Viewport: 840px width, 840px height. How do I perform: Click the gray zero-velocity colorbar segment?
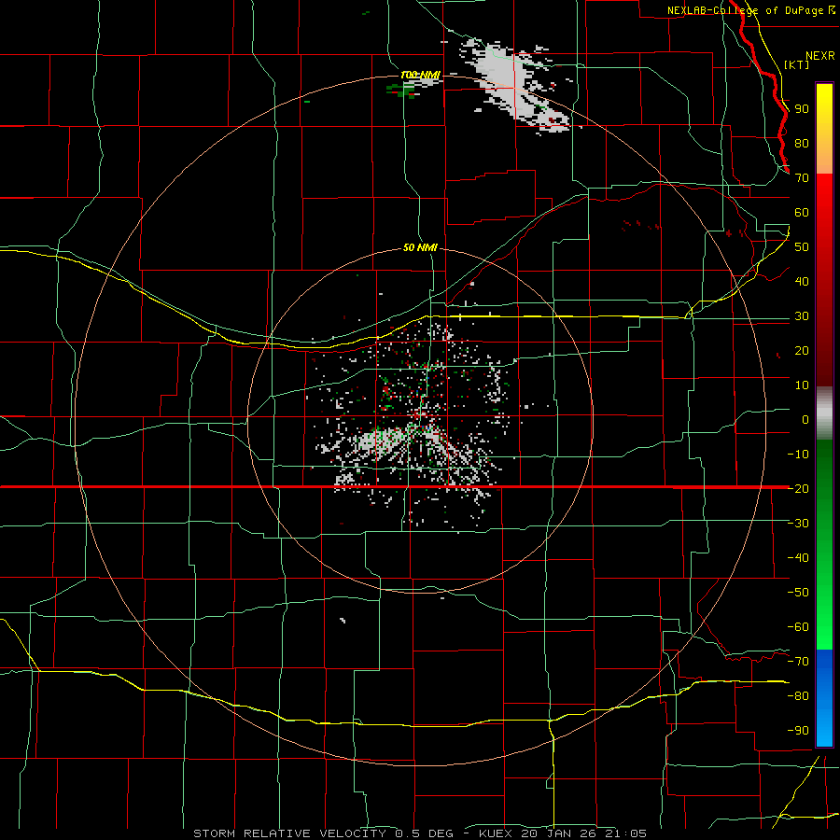824,413
